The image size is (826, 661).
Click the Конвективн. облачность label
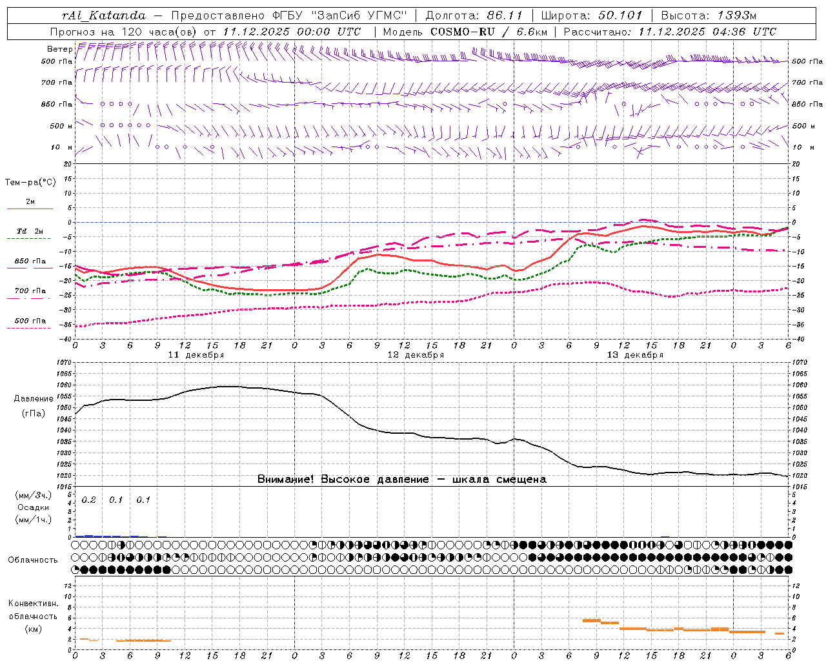pyautogui.click(x=33, y=610)
